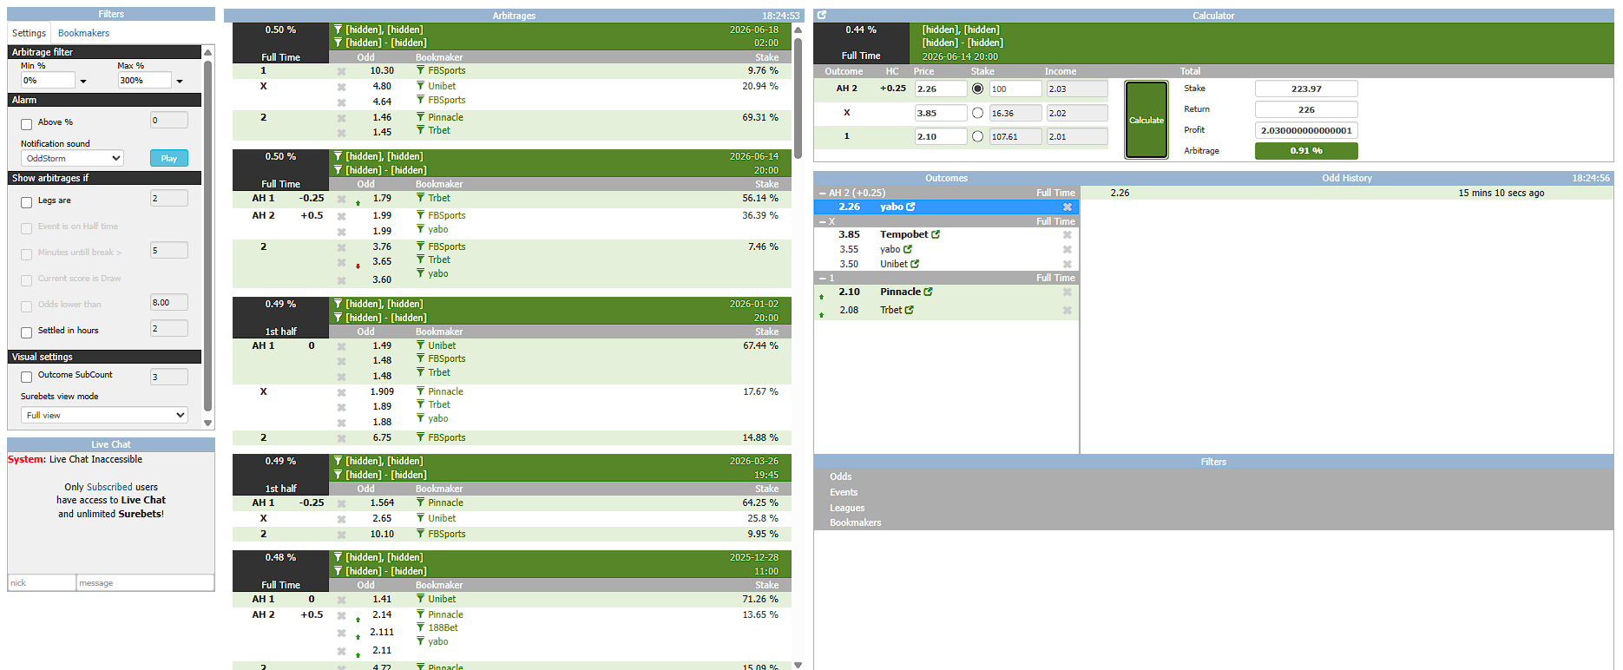Click the Play notification sound button

point(168,158)
